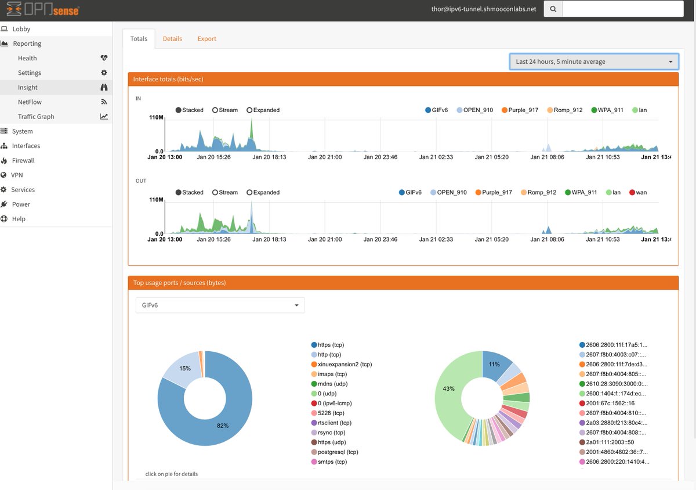Viewport: 696px width, 490px height.
Task: Open Lobby in the sidebar
Action: tap(56, 29)
